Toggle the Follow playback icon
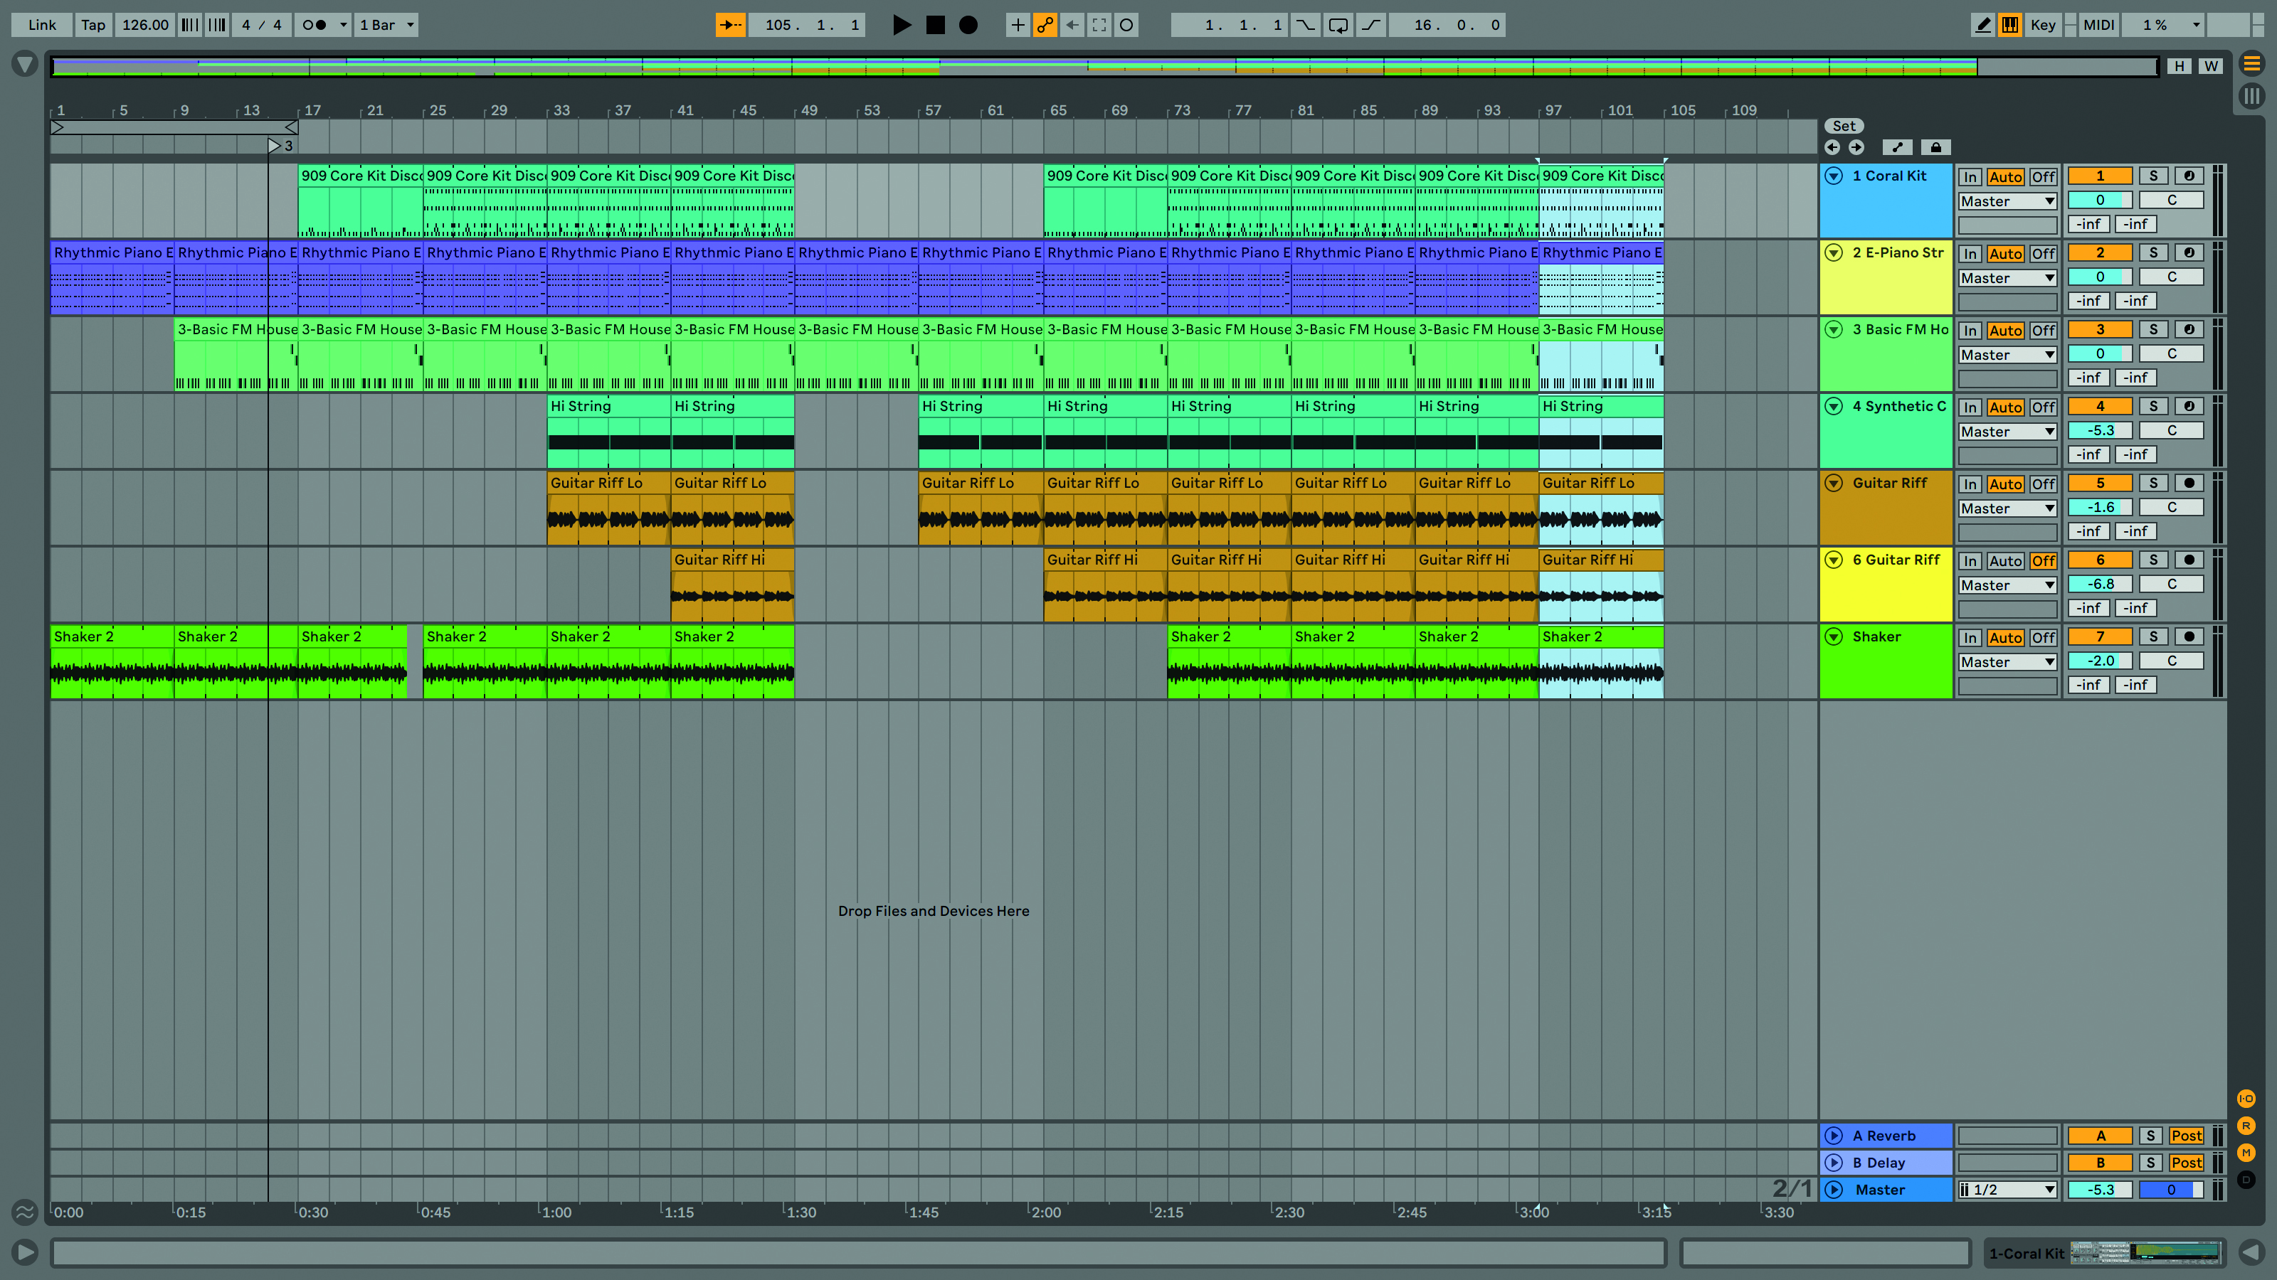This screenshot has height=1280, width=2277. [730, 25]
